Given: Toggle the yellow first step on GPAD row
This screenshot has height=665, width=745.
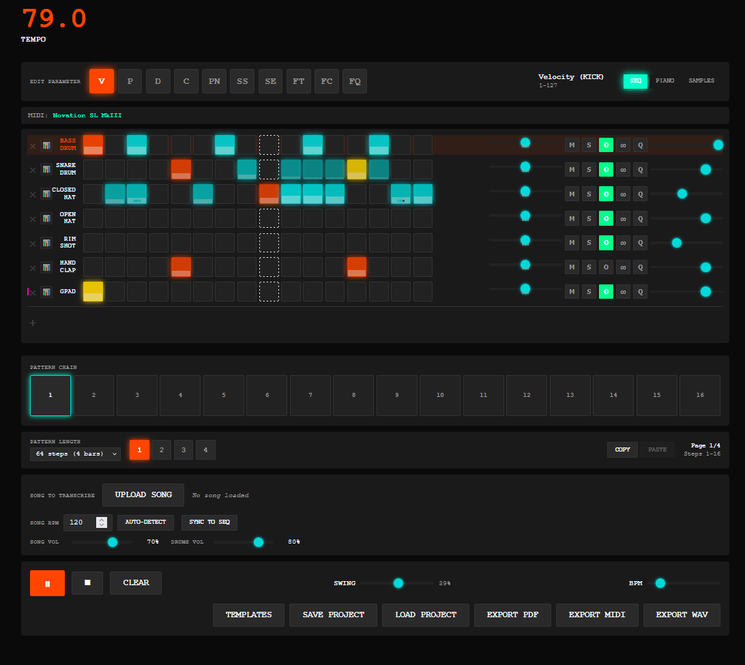Looking at the screenshot, I should pos(93,292).
